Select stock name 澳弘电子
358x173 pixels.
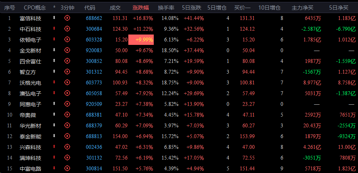pos(30,94)
